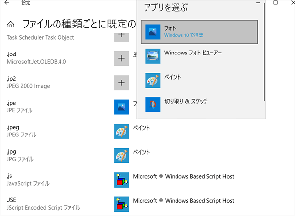Click the Windows 10 で推奨 text

pos(183,35)
